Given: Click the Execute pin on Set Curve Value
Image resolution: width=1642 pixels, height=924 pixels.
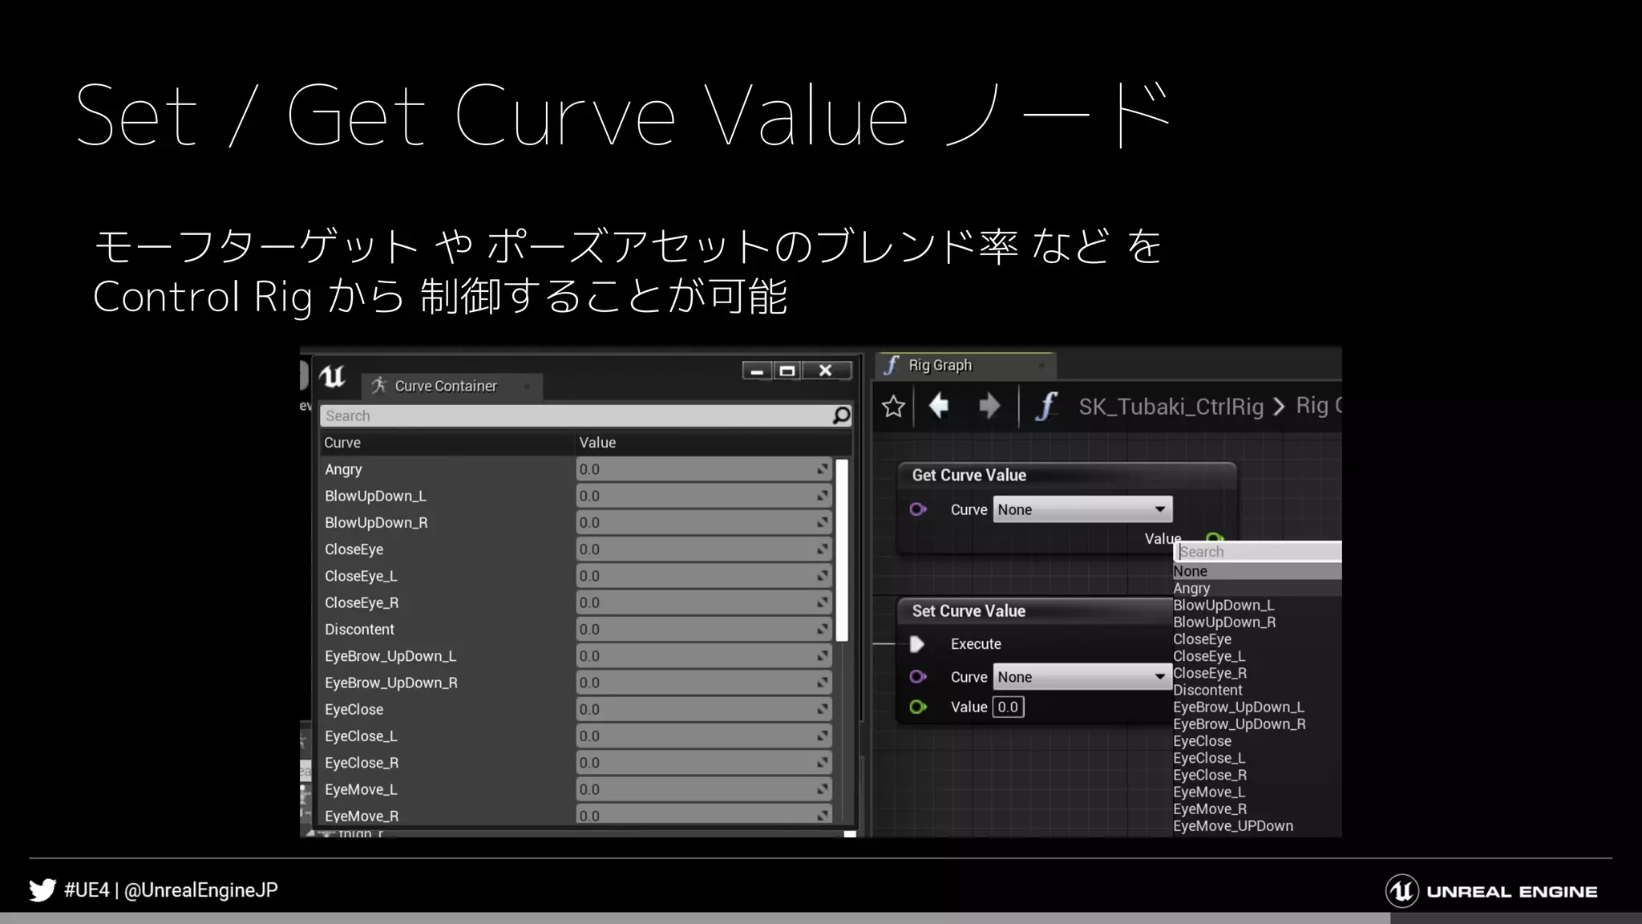Looking at the screenshot, I should click(x=917, y=644).
